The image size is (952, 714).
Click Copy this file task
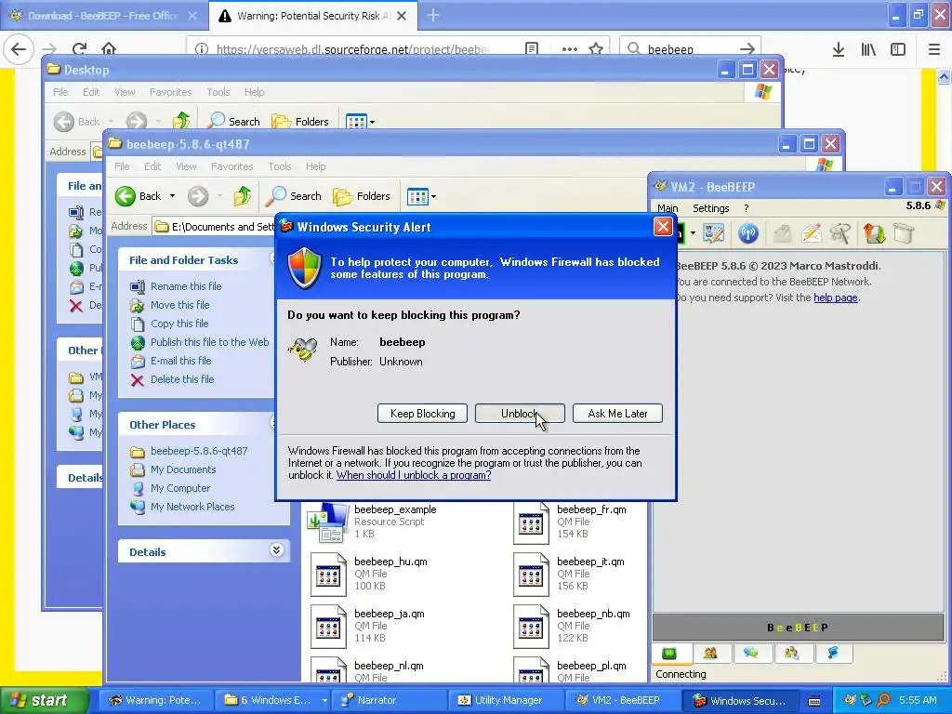coord(179,324)
